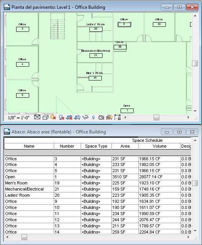Click the Crop View icon
The image size is (202, 245).
[69, 117]
